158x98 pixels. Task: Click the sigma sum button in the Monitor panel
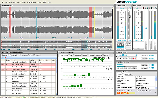pos(118,49)
